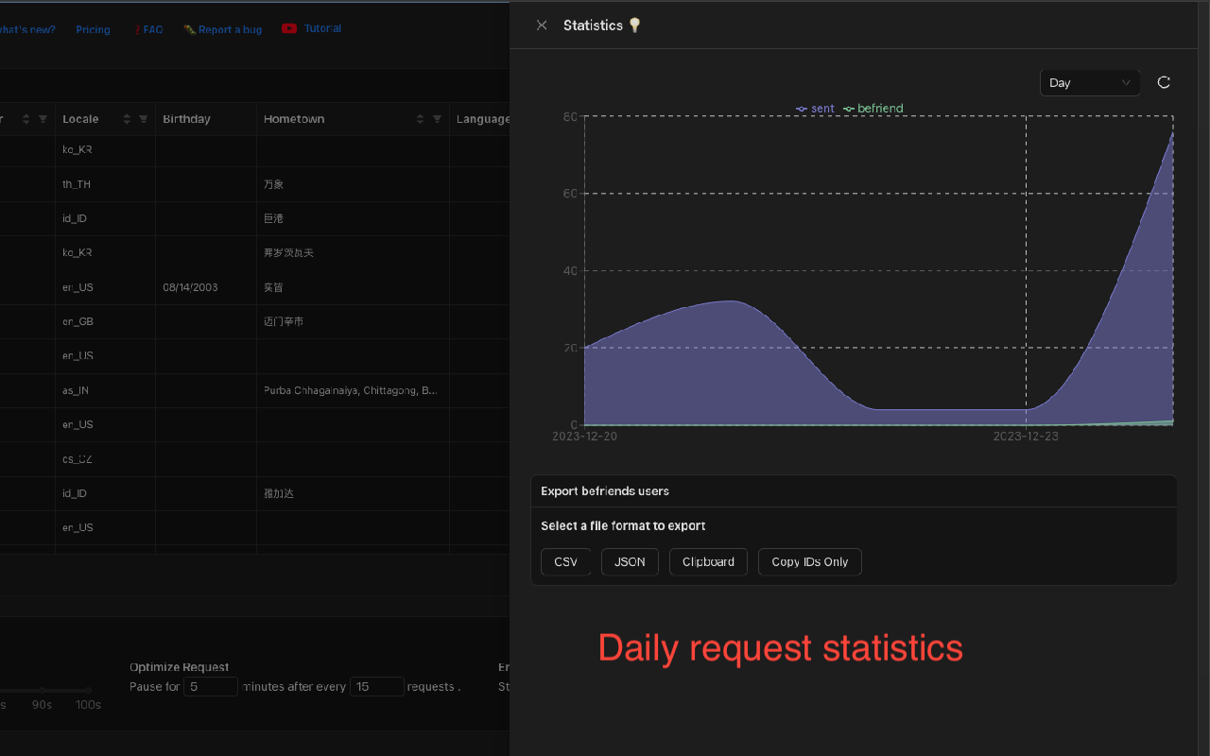The height and width of the screenshot is (756, 1210).
Task: Toggle the befriend series in legend
Action: click(873, 109)
